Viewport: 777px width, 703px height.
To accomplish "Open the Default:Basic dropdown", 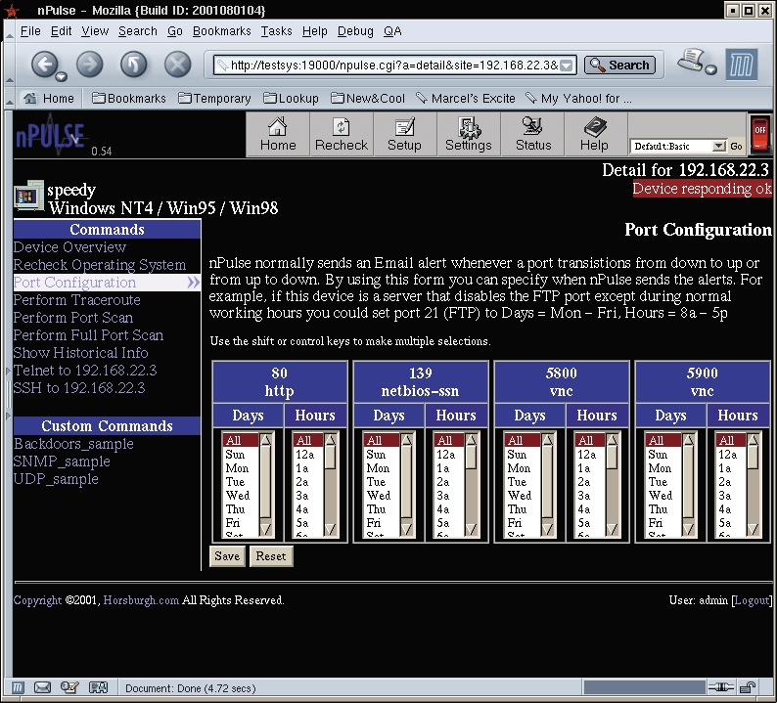I will tap(719, 146).
